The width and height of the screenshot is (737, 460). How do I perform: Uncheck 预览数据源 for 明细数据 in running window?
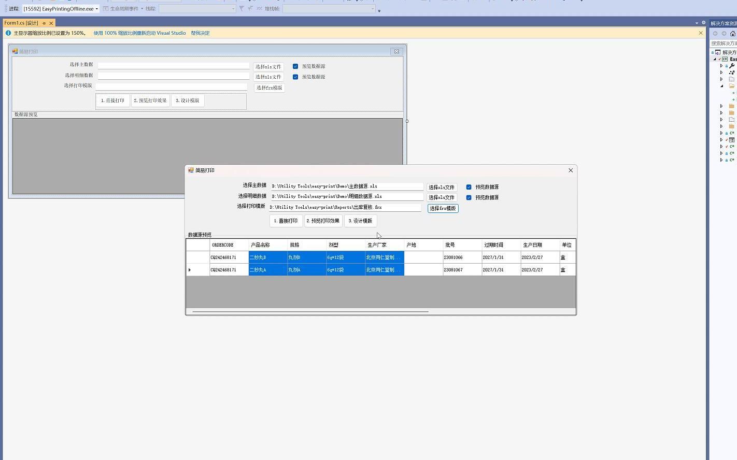tap(469, 197)
